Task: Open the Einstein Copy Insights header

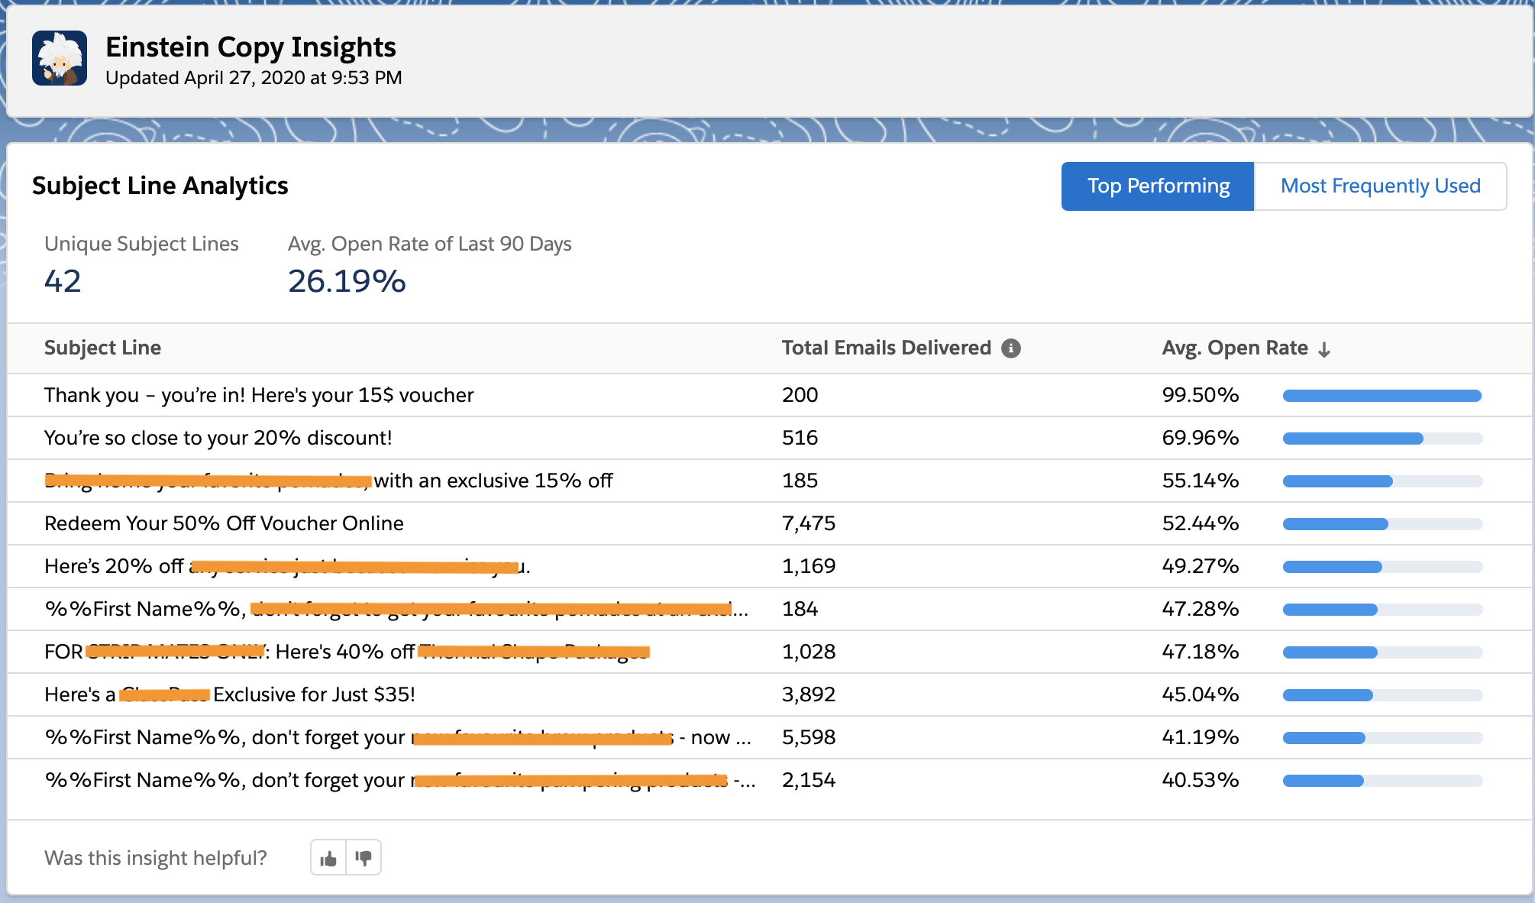Action: [250, 47]
